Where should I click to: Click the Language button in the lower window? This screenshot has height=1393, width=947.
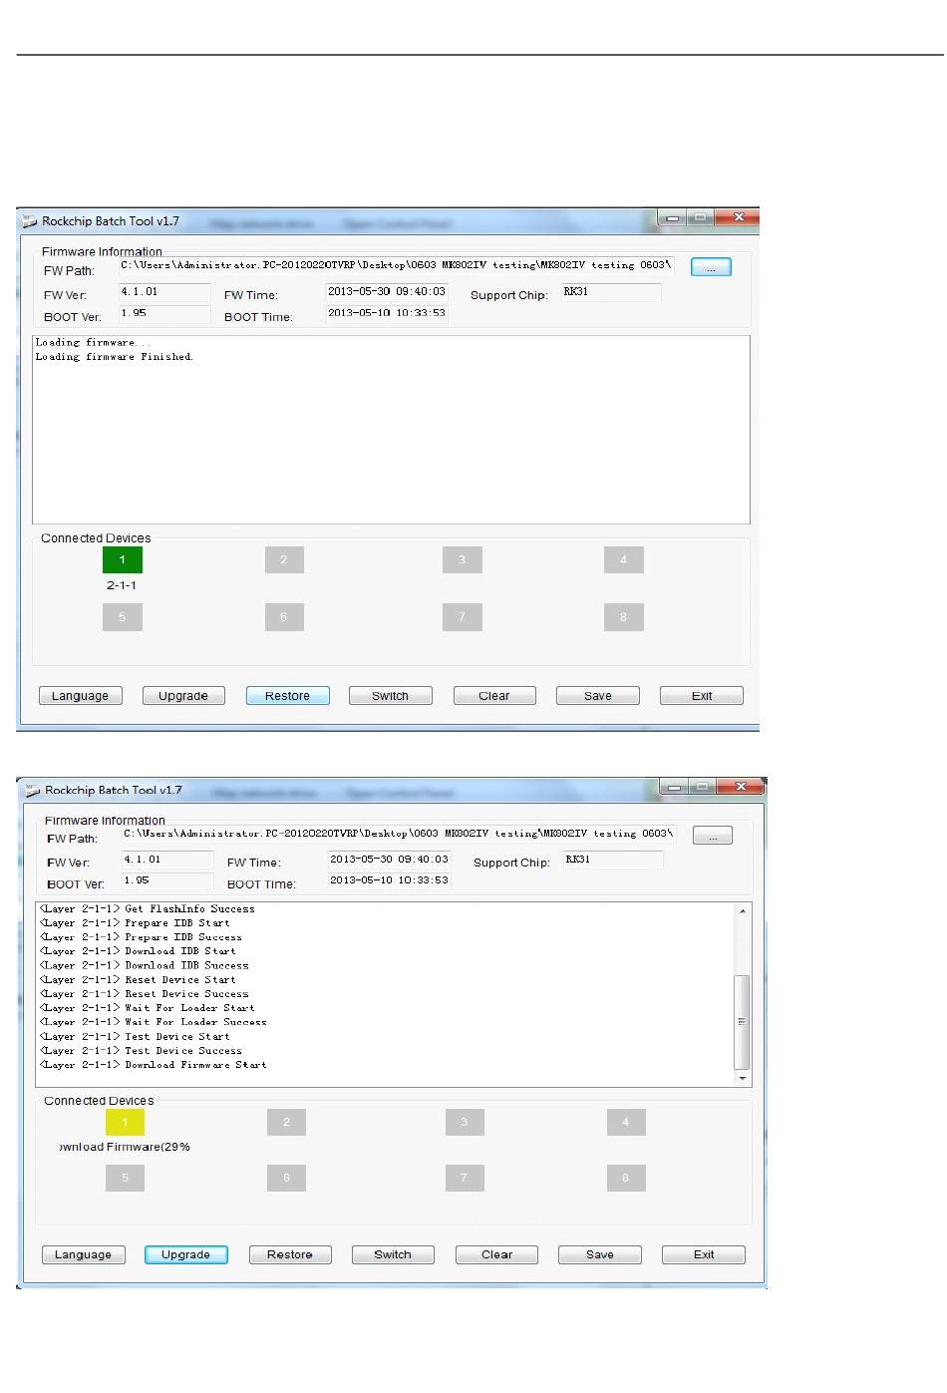pyautogui.click(x=84, y=1254)
